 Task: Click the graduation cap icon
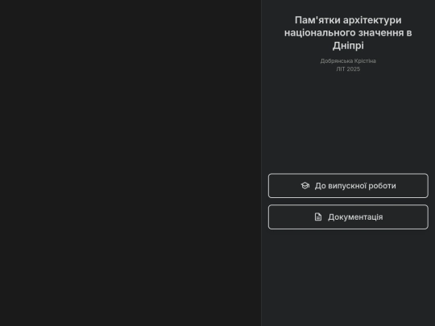pyautogui.click(x=305, y=186)
